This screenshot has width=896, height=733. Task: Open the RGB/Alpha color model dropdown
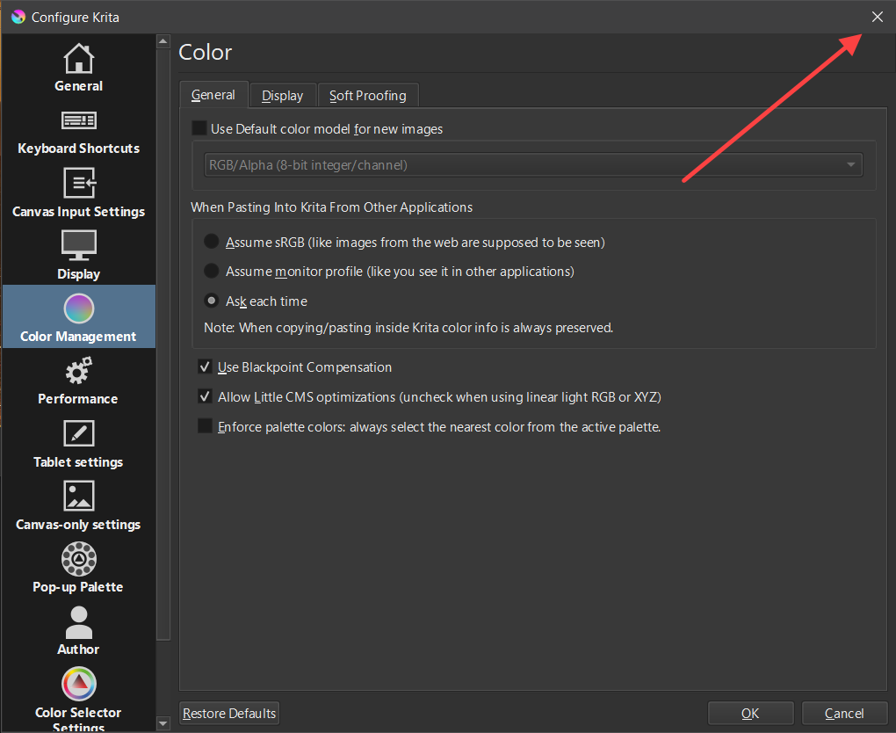pos(533,164)
